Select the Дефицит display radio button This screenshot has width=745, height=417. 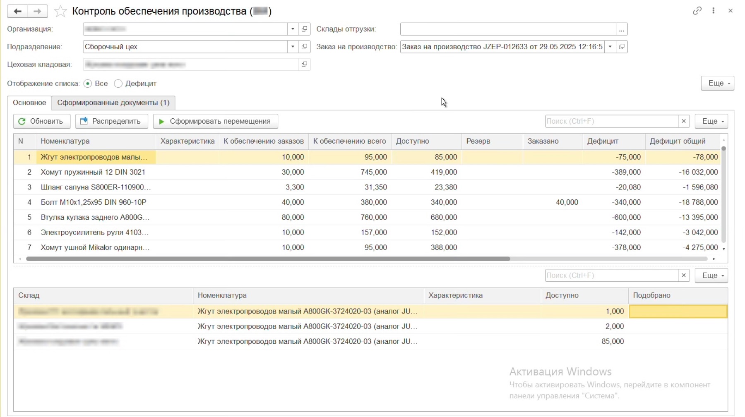tap(118, 84)
